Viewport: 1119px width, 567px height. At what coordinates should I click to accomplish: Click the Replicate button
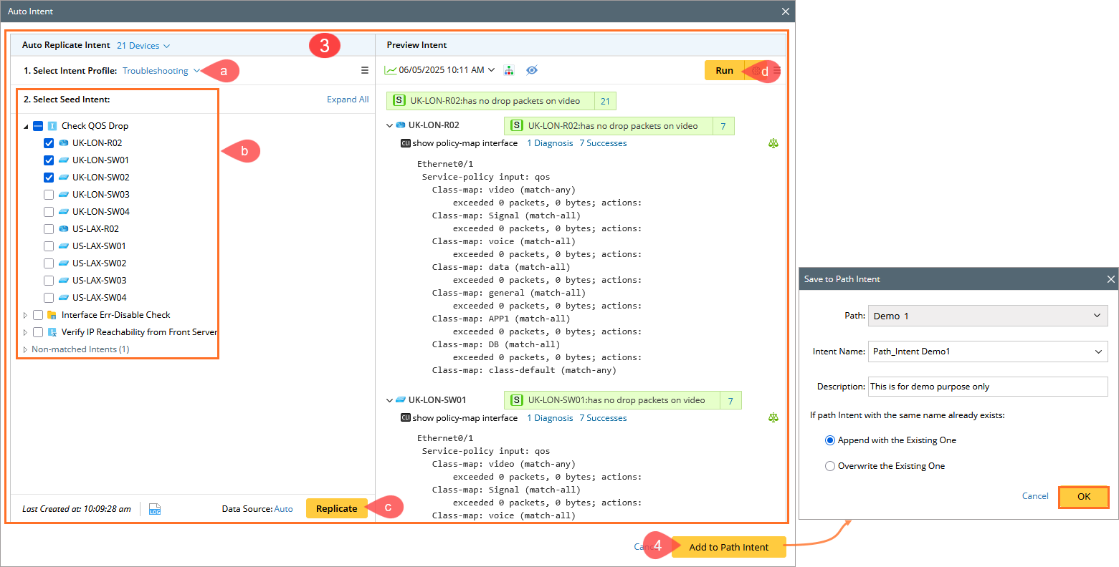click(336, 508)
